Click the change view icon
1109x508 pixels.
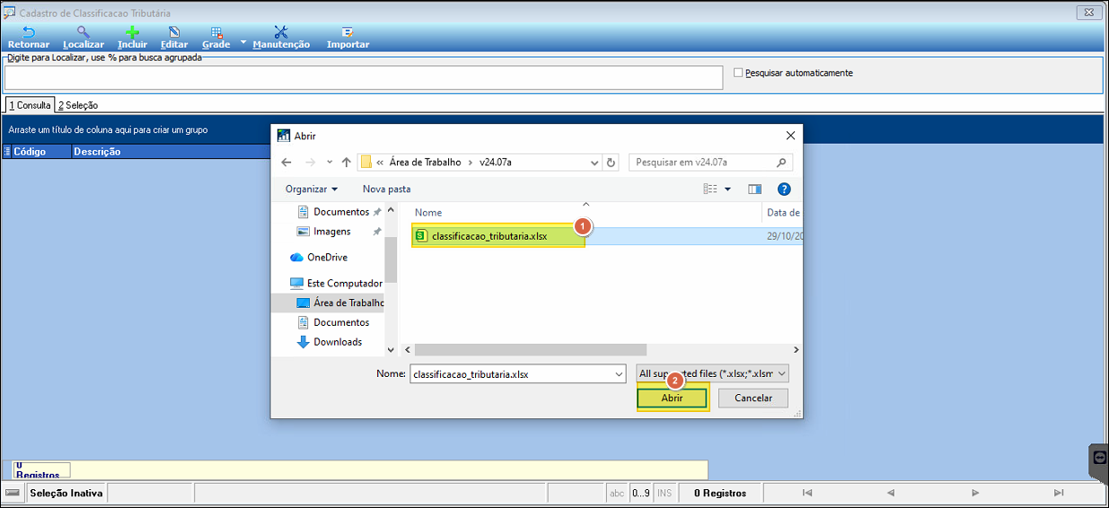tap(710, 188)
